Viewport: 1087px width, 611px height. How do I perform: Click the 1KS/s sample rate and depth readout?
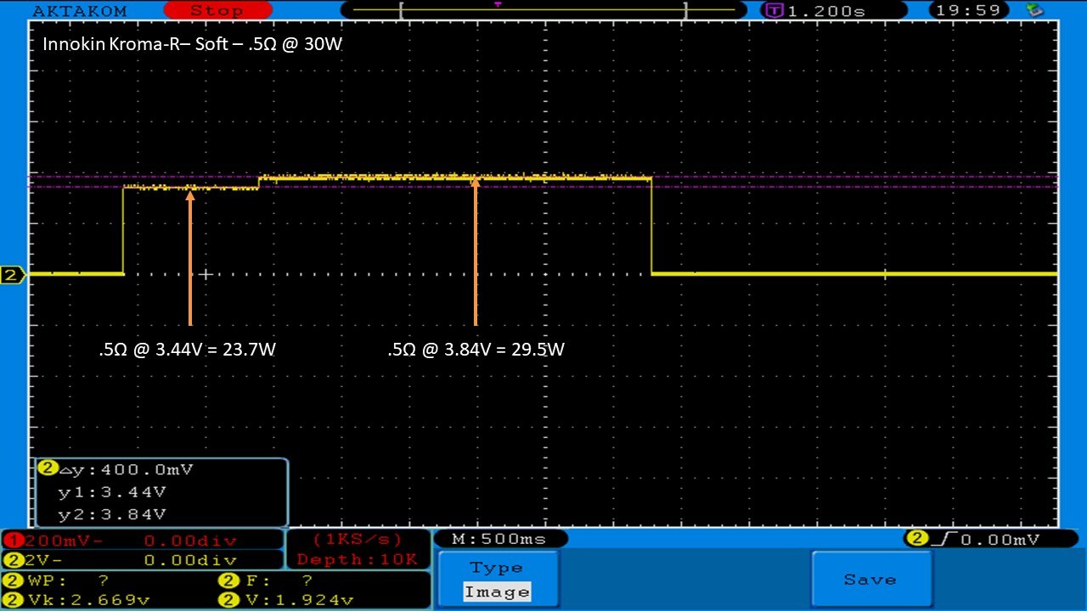(x=357, y=549)
